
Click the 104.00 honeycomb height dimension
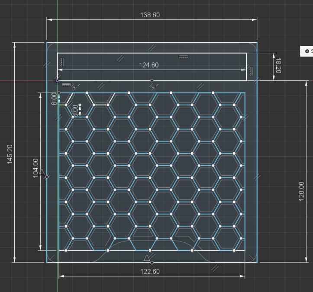(x=35, y=168)
